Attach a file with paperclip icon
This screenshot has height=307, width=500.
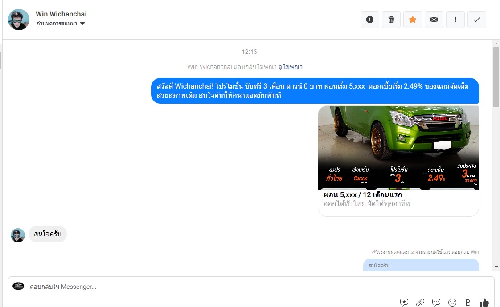[x=420, y=302]
